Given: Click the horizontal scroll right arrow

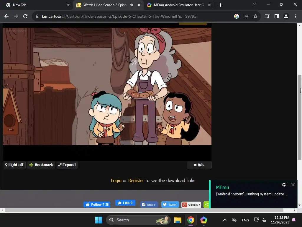Looking at the screenshot, I should tap(295, 210).
